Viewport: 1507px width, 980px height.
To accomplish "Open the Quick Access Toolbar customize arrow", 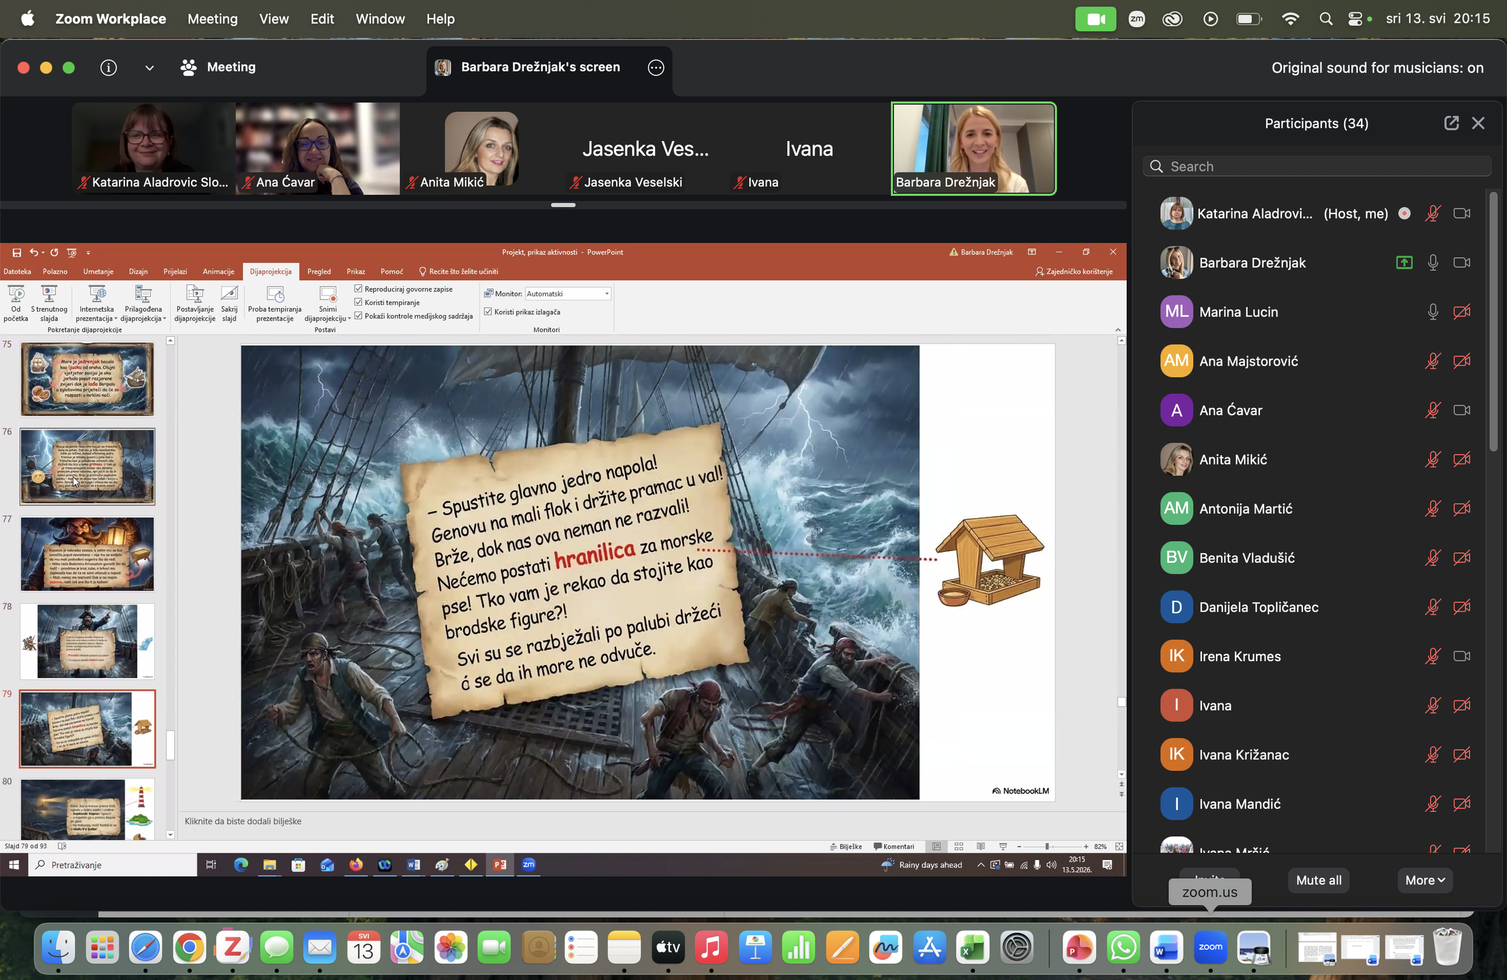I will [x=88, y=253].
